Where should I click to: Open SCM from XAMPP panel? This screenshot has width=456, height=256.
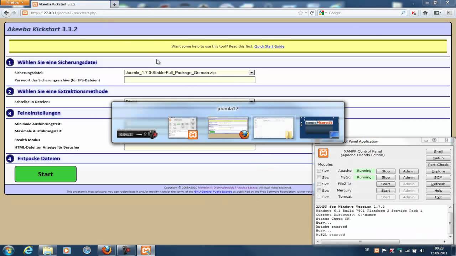click(x=438, y=177)
